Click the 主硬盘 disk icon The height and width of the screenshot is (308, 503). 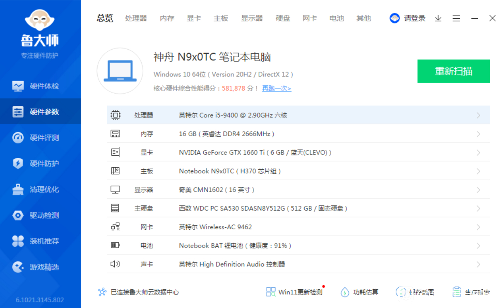click(116, 208)
